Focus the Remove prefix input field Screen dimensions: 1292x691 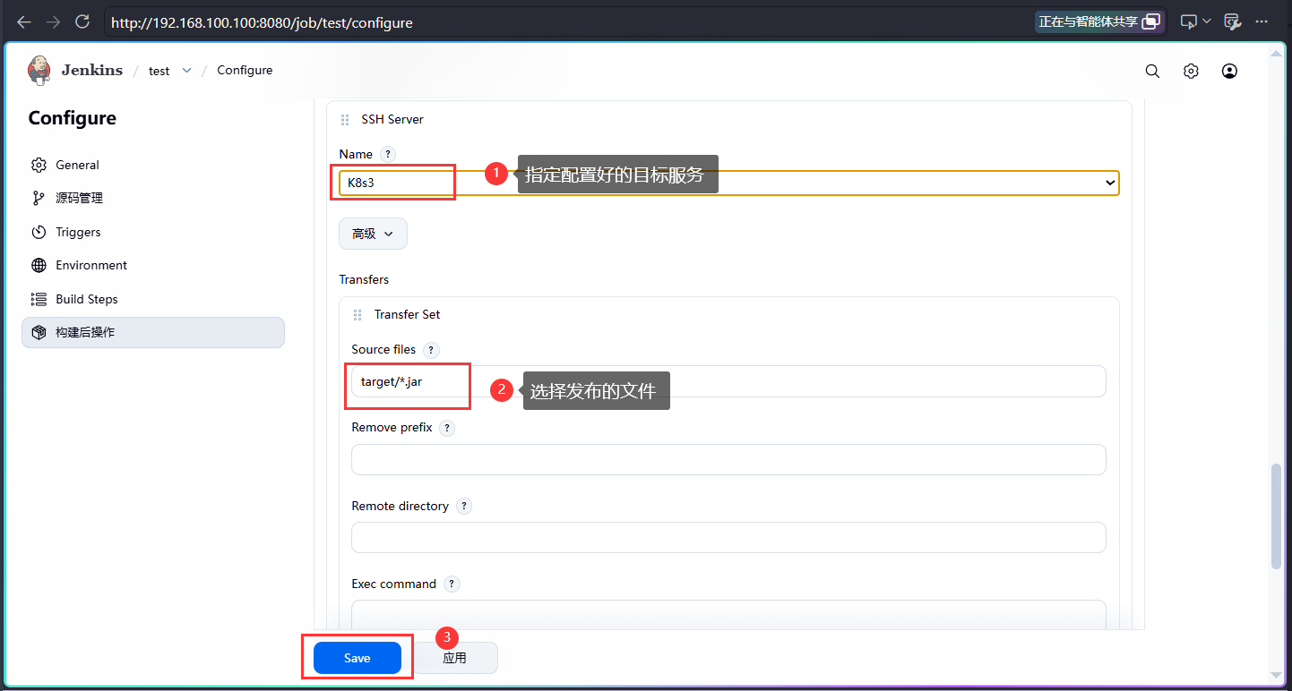click(728, 459)
